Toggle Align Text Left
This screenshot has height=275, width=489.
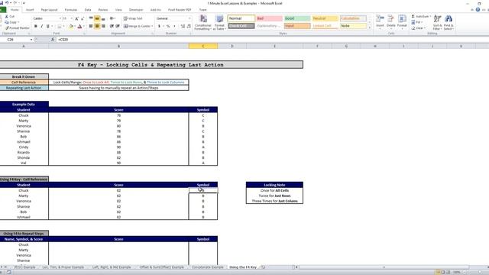coord(91,26)
